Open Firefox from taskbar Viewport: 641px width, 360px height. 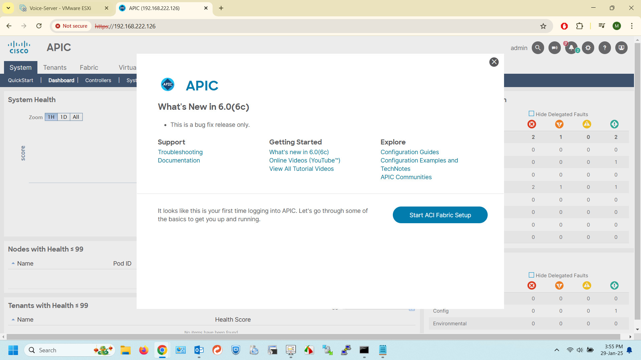tap(144, 350)
